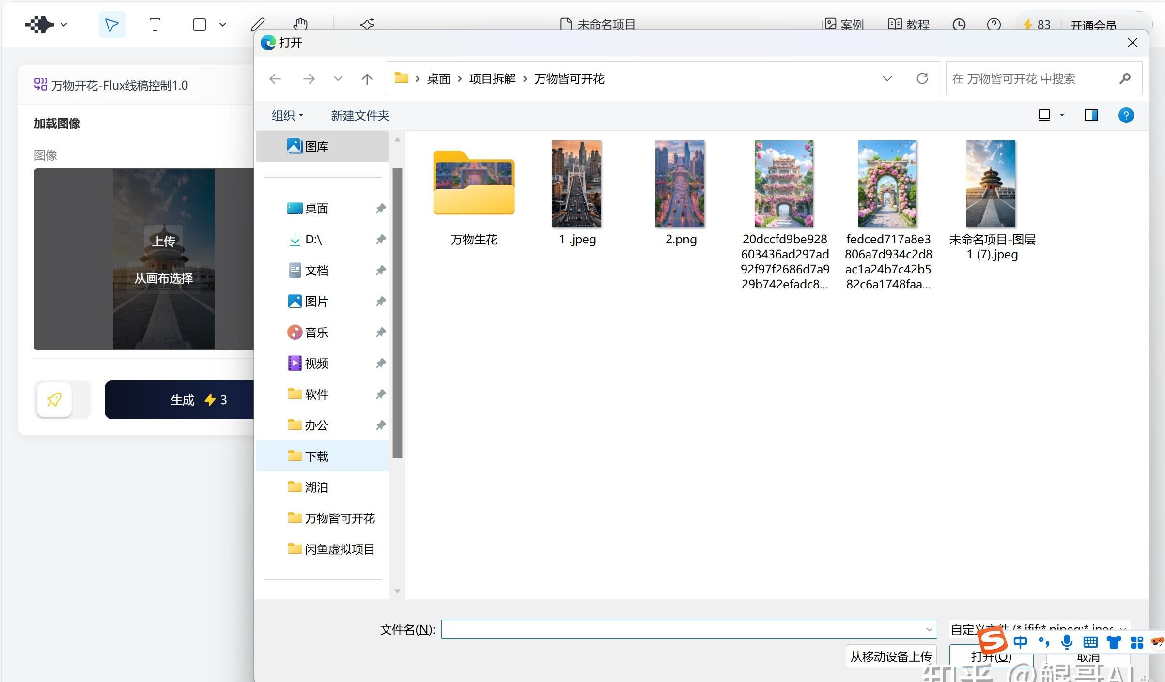1165x682 pixels.
Task: Go up one folder level
Action: (367, 78)
